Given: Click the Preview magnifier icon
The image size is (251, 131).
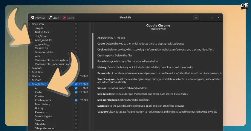Looking at the screenshot, I should point(33,18).
